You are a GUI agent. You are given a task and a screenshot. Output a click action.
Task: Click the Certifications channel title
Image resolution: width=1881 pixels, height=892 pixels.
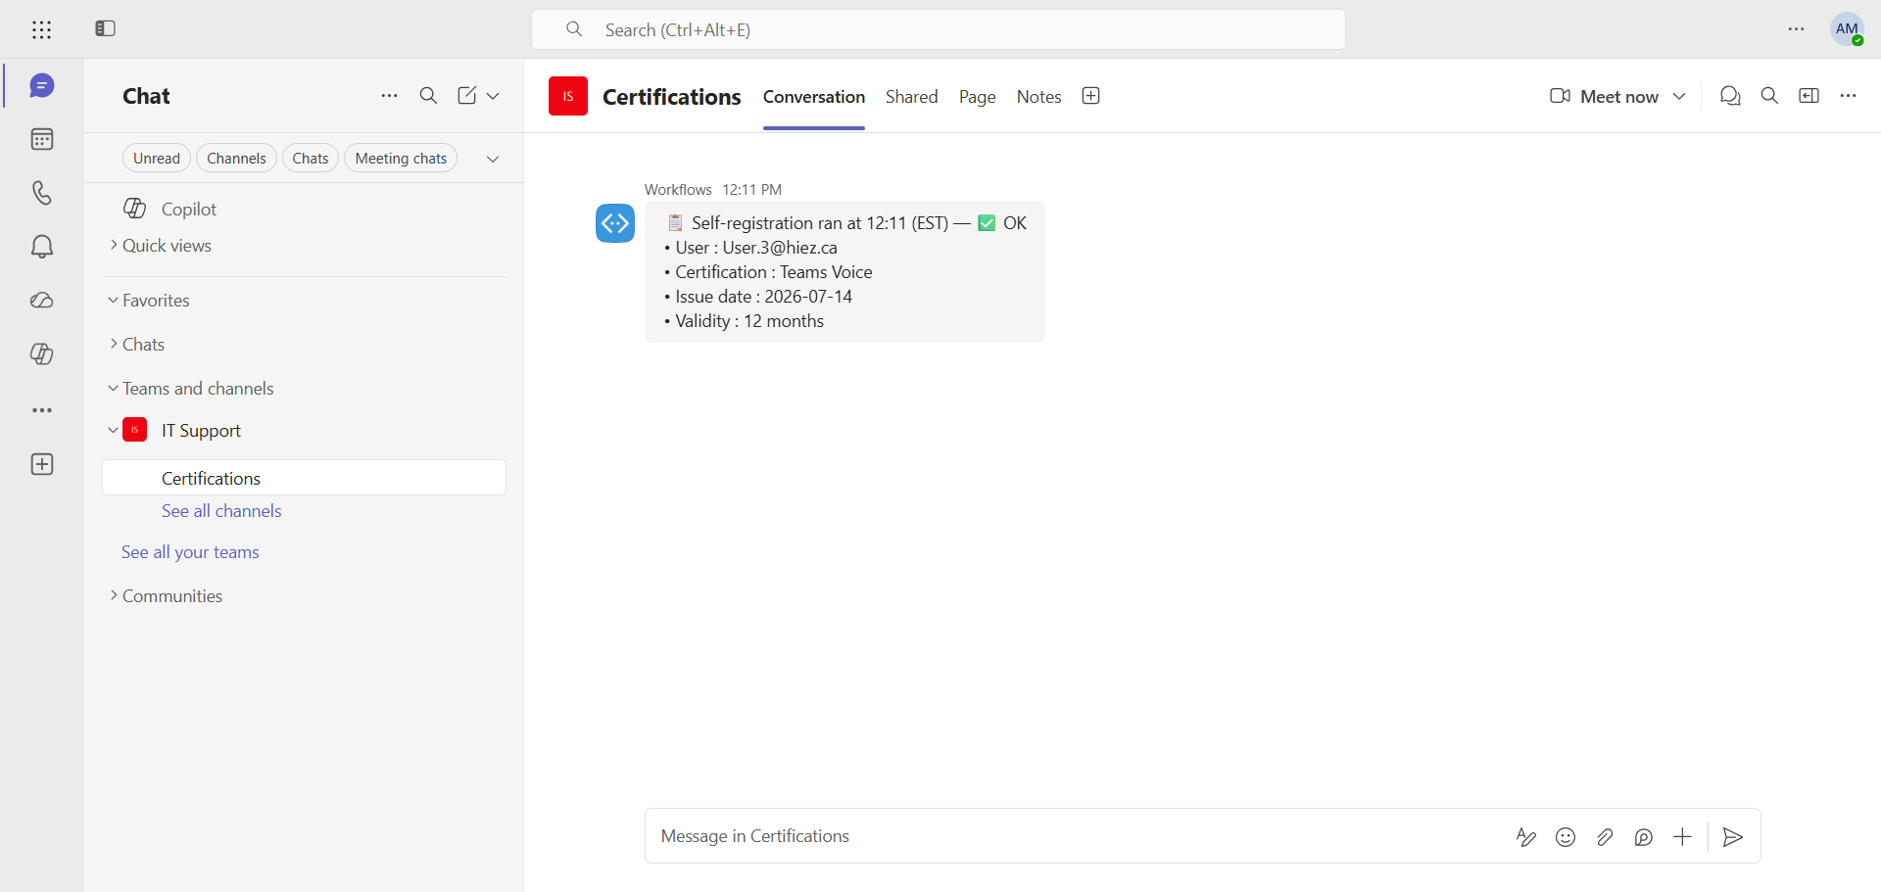(672, 97)
